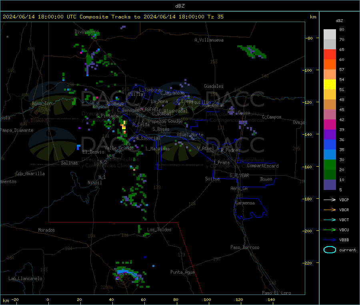Click the 'S_Rosas' map label
Screen dimensions: 360x305
coord(161,129)
